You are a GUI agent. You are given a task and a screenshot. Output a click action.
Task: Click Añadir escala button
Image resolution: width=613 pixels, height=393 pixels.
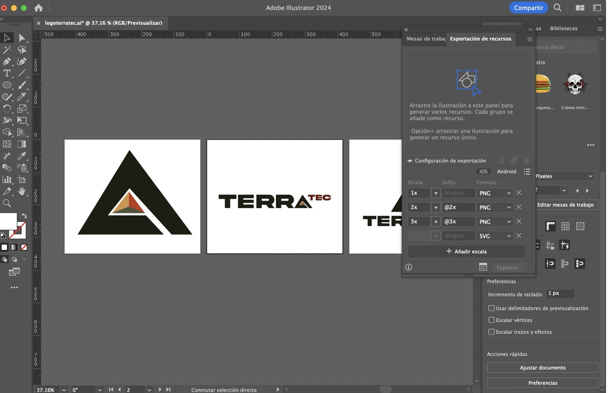pos(466,251)
